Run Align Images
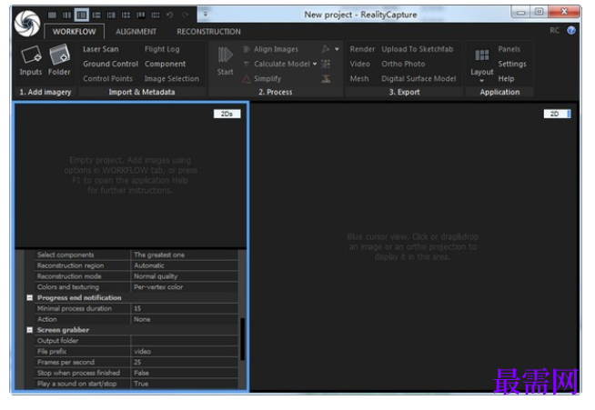Viewport: 595px width, 410px height. [276, 49]
